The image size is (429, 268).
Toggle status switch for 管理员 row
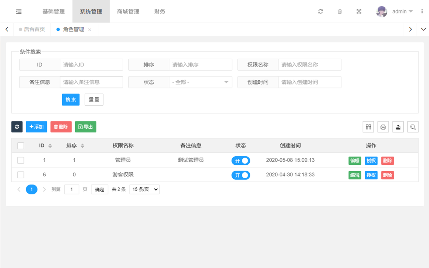[241, 161]
